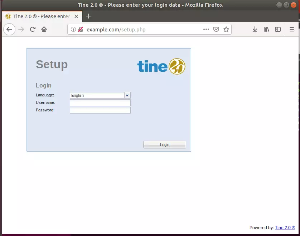
Task: Open the Downloads panel
Action: pos(255,29)
